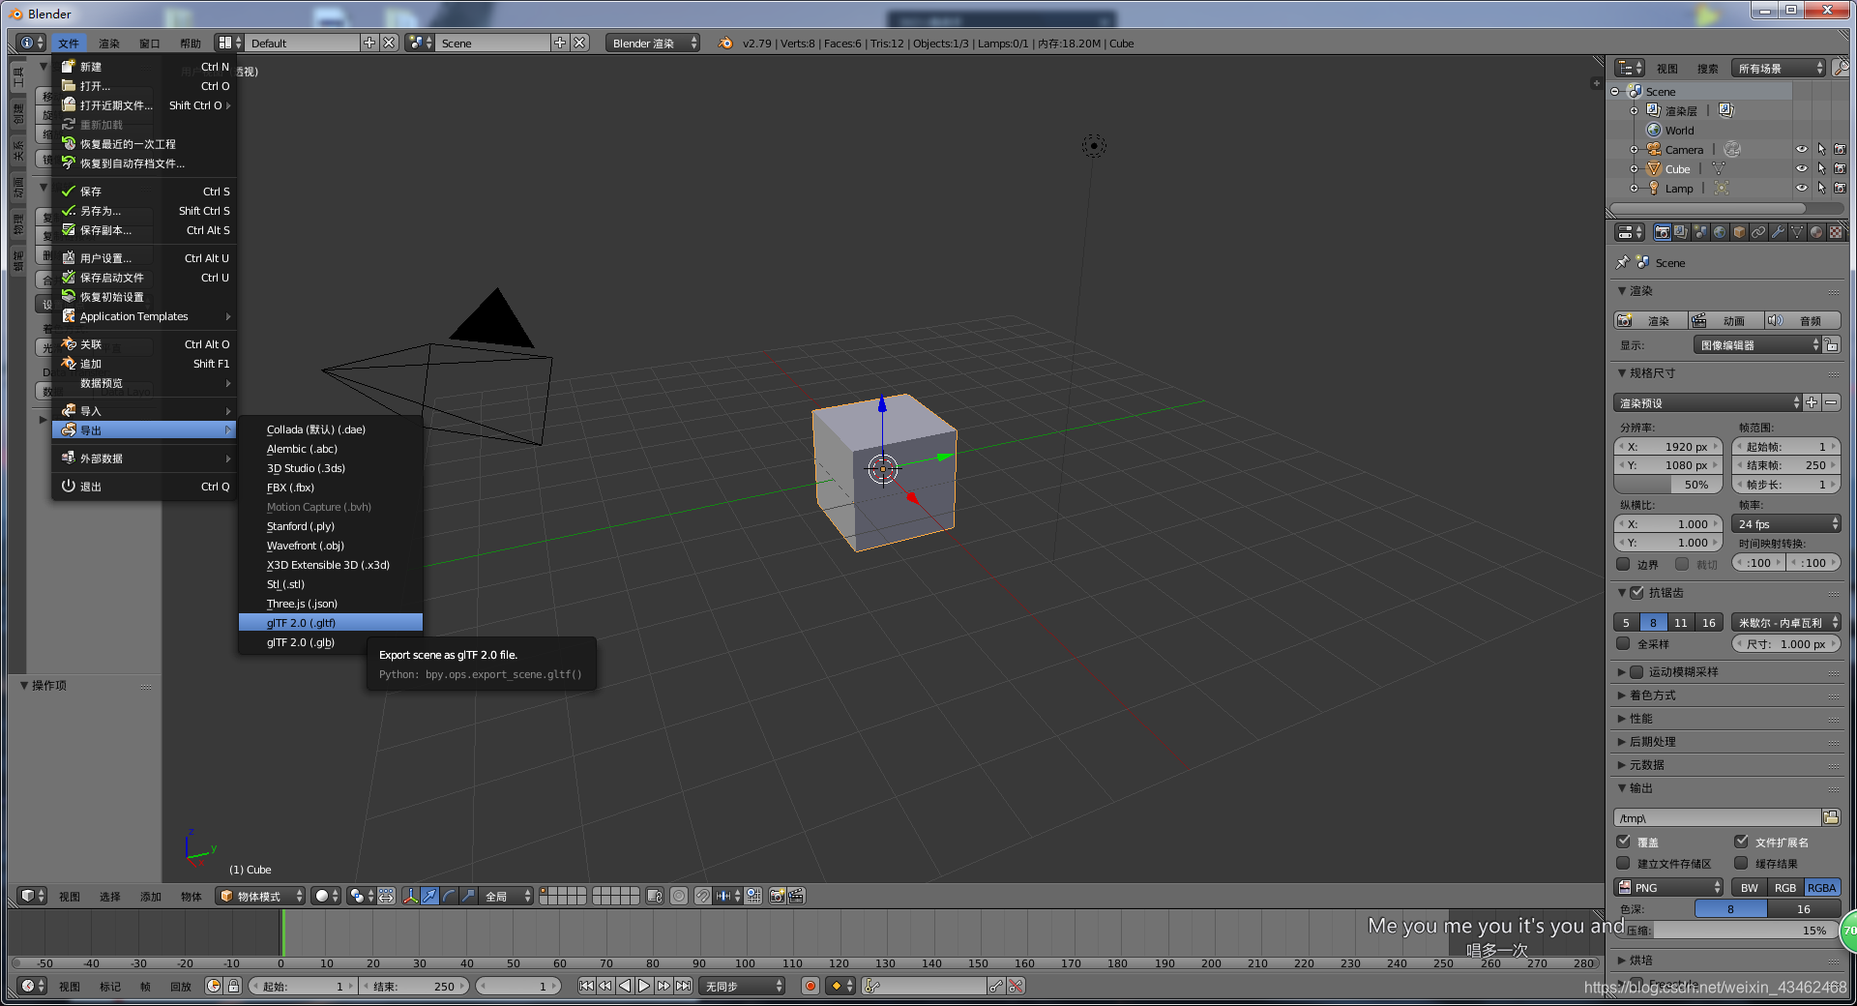This screenshot has height=1006, width=1857.
Task: Click the output path folder browse icon
Action: (x=1831, y=817)
